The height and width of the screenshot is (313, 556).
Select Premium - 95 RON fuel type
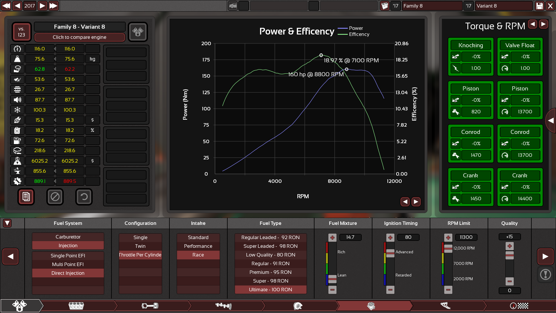click(270, 272)
